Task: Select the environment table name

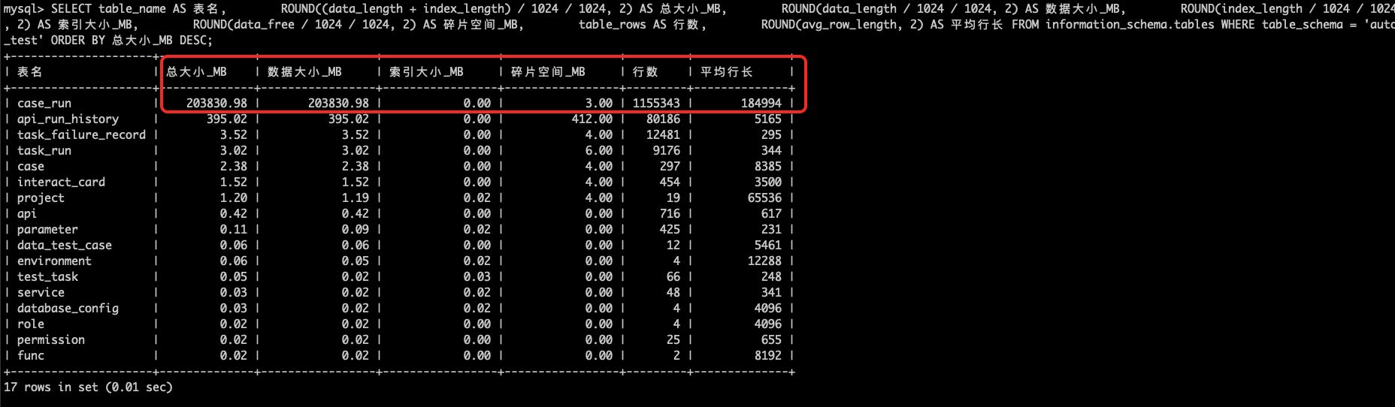Action: point(54,261)
